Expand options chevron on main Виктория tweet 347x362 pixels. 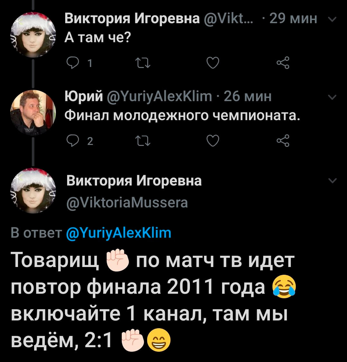tap(332, 180)
